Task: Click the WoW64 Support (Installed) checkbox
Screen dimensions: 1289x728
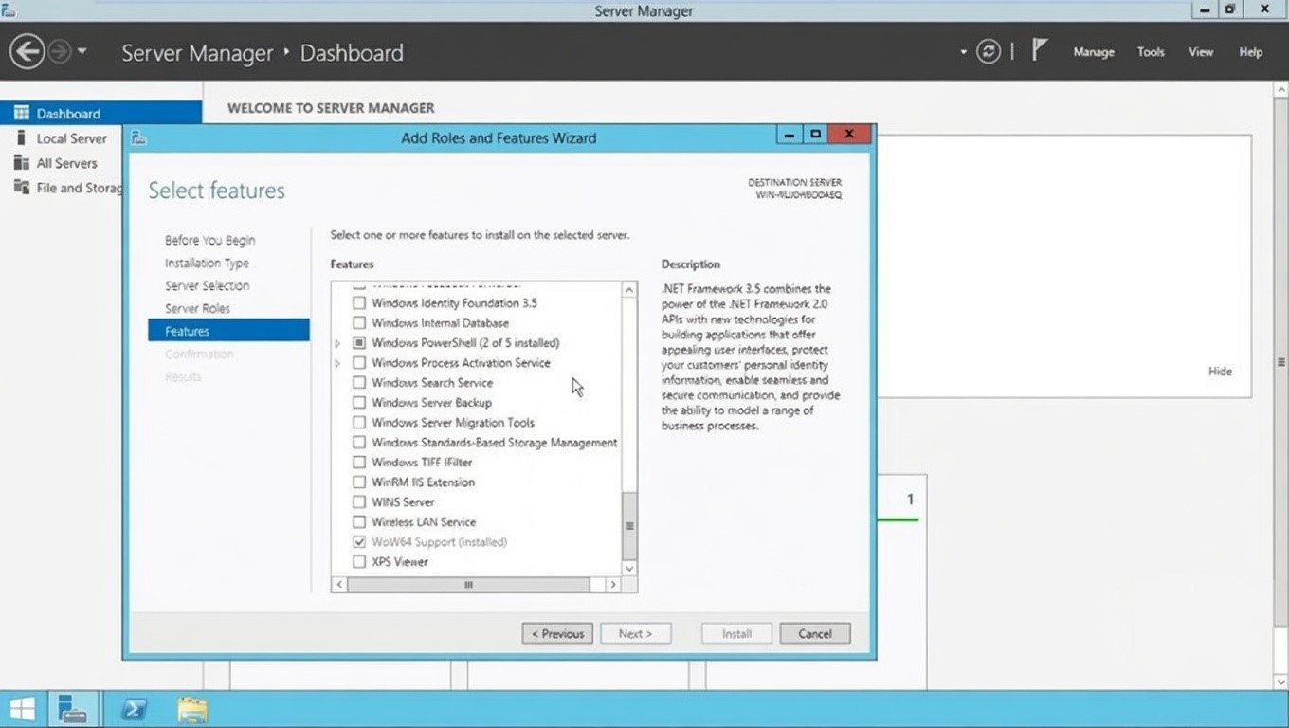Action: (359, 542)
